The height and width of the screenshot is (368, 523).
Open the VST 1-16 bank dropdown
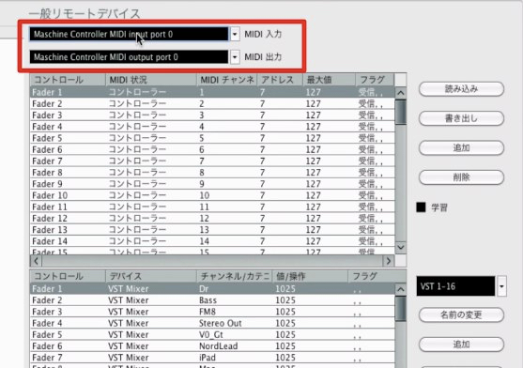click(x=501, y=286)
